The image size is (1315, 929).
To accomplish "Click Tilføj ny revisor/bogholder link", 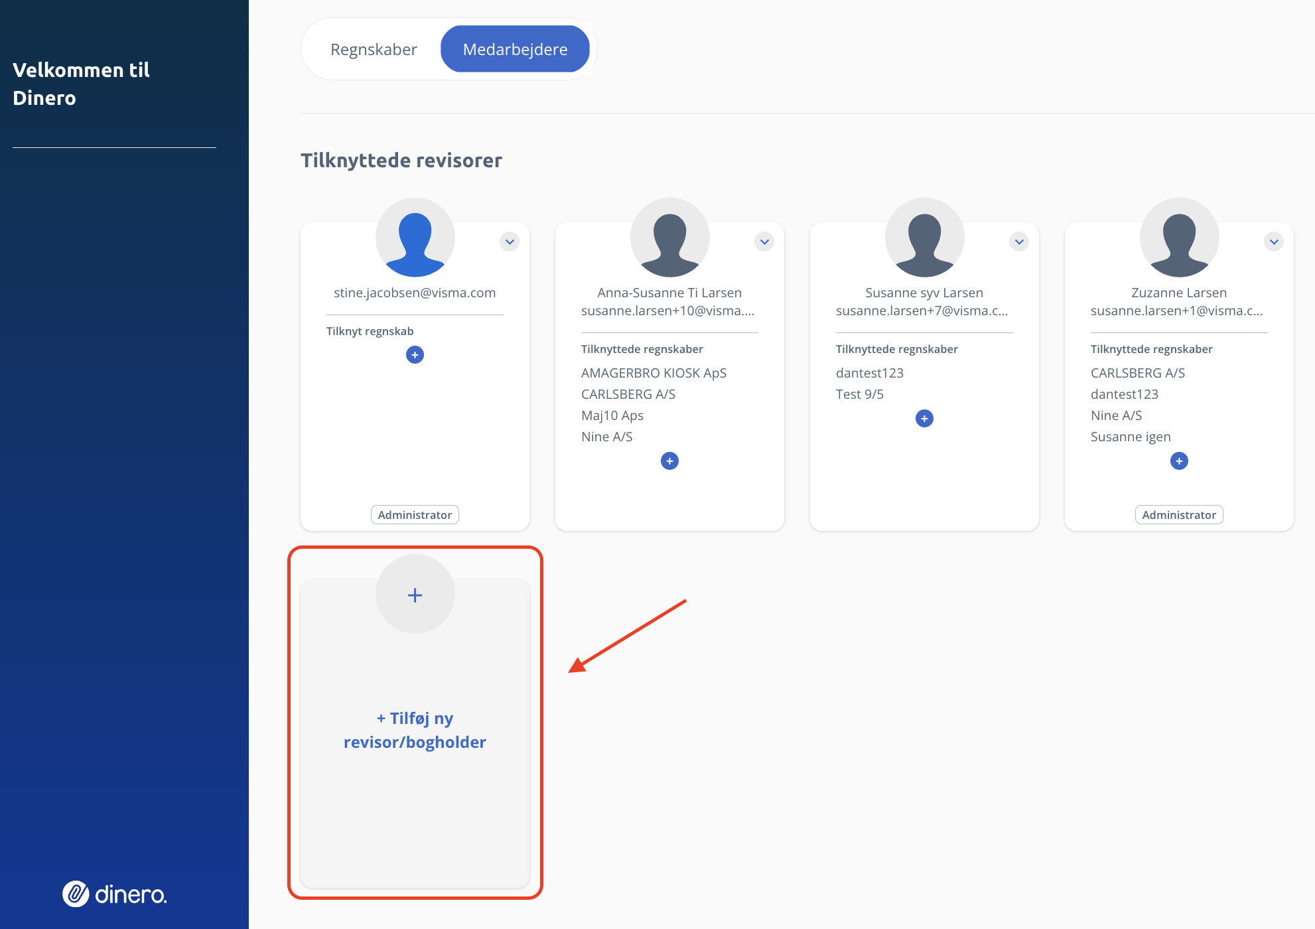I will tap(415, 730).
